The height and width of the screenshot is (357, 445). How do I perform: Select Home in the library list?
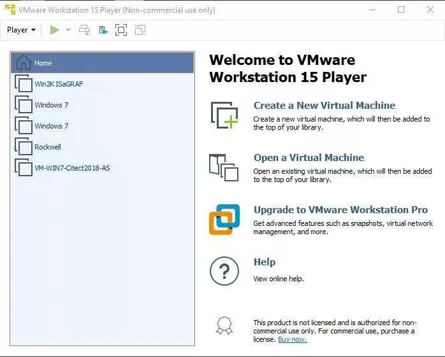click(x=103, y=62)
